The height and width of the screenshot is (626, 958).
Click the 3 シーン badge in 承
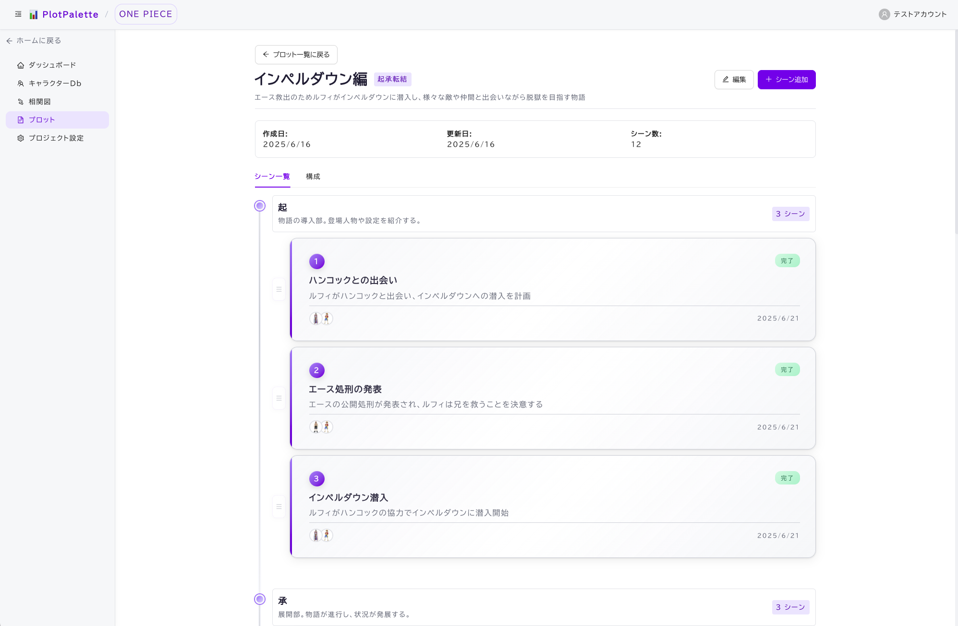click(790, 607)
